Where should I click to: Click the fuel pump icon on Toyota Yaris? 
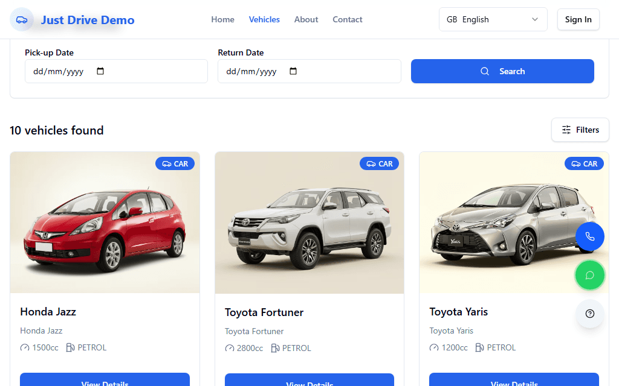[x=479, y=347]
